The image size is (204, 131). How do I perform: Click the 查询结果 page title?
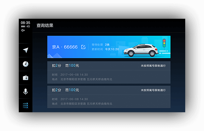[x=45, y=26]
